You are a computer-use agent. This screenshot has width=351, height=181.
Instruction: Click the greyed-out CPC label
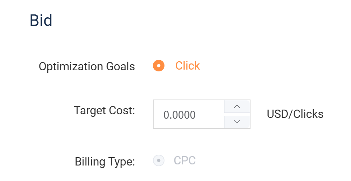pyautogui.click(x=185, y=160)
